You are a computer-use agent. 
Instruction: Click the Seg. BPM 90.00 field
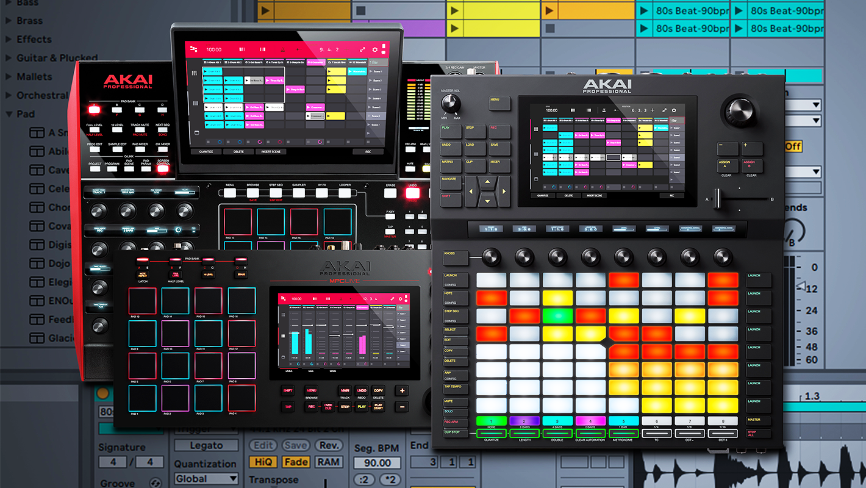click(378, 462)
